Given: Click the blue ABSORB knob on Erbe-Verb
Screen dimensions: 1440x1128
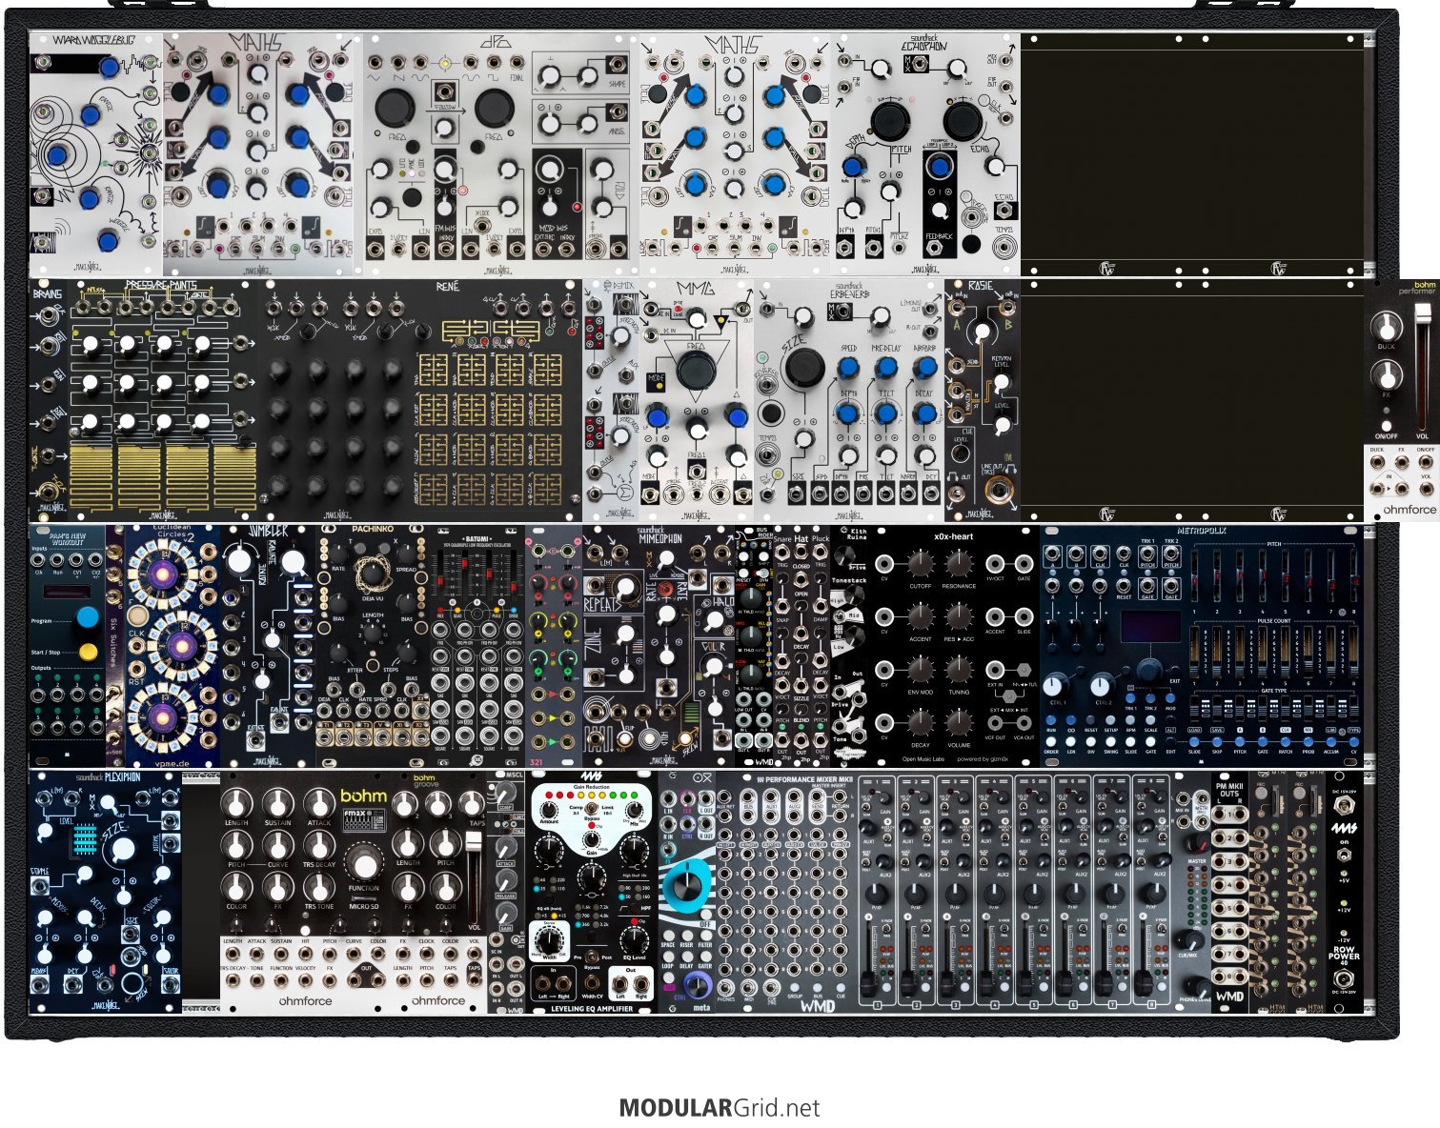Looking at the screenshot, I should coord(924,369).
